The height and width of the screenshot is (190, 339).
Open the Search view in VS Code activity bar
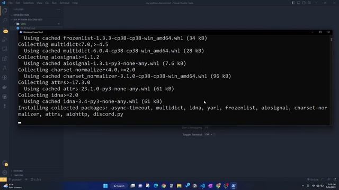pyautogui.click(x=5, y=20)
